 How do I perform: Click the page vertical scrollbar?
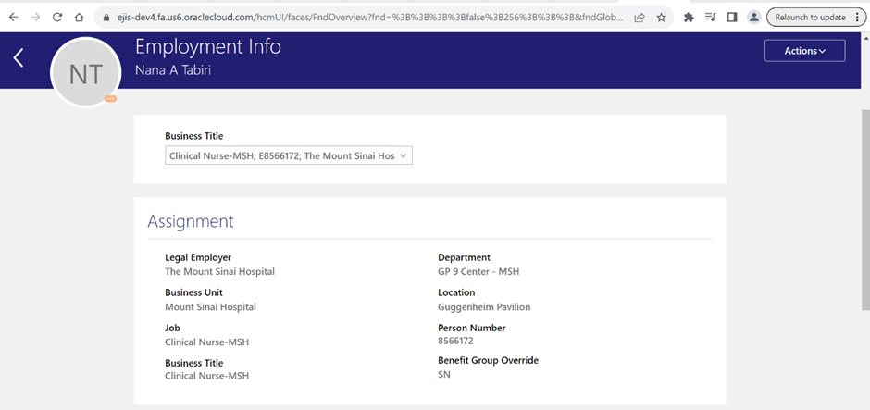pyautogui.click(x=865, y=210)
